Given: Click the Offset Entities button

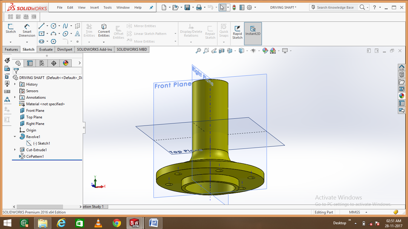Looking at the screenshot, I should (x=118, y=31).
